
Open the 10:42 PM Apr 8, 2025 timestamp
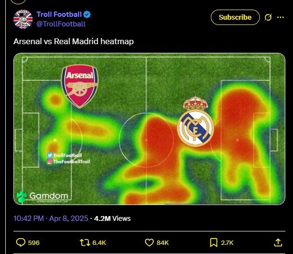[50, 218]
